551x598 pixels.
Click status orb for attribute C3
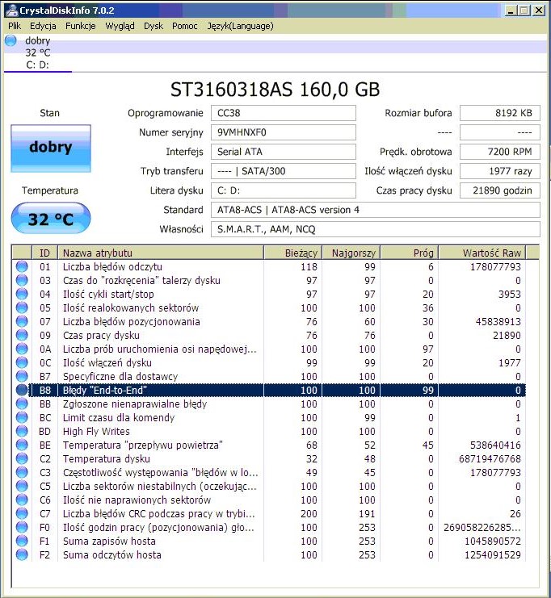pos(22,473)
